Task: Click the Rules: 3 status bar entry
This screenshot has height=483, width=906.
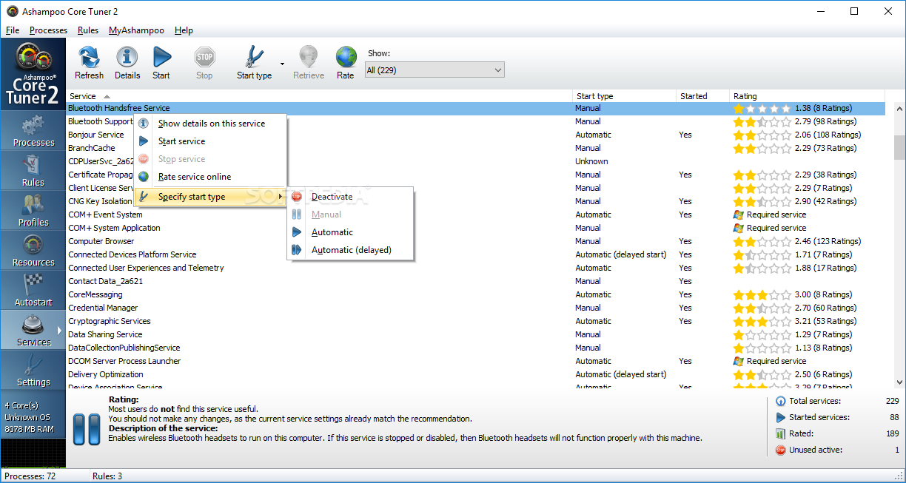Action: pyautogui.click(x=107, y=476)
